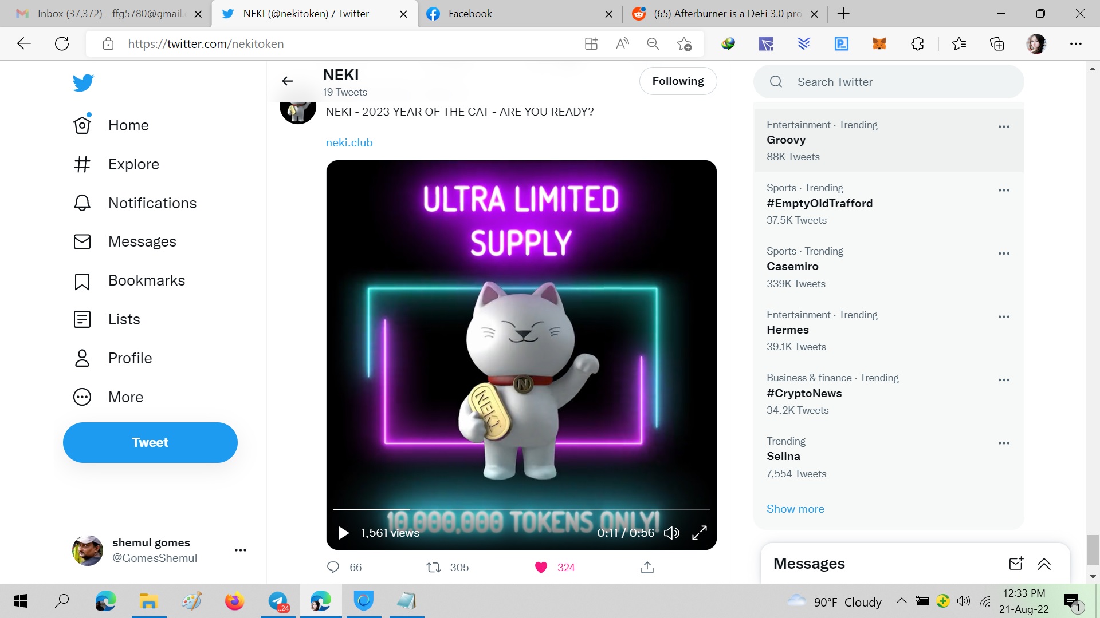
Task: Open a new browser tab
Action: click(x=843, y=14)
